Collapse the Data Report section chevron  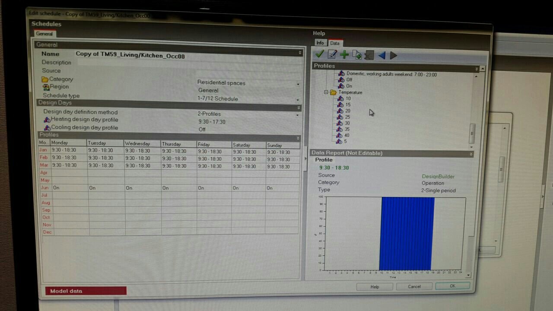(471, 154)
